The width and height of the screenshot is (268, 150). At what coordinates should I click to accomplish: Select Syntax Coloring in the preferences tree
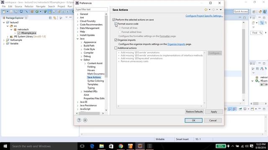95,81
